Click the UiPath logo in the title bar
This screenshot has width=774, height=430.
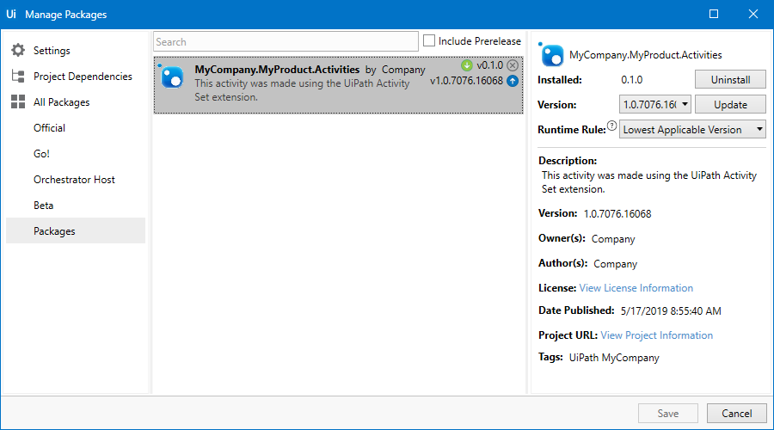click(11, 14)
